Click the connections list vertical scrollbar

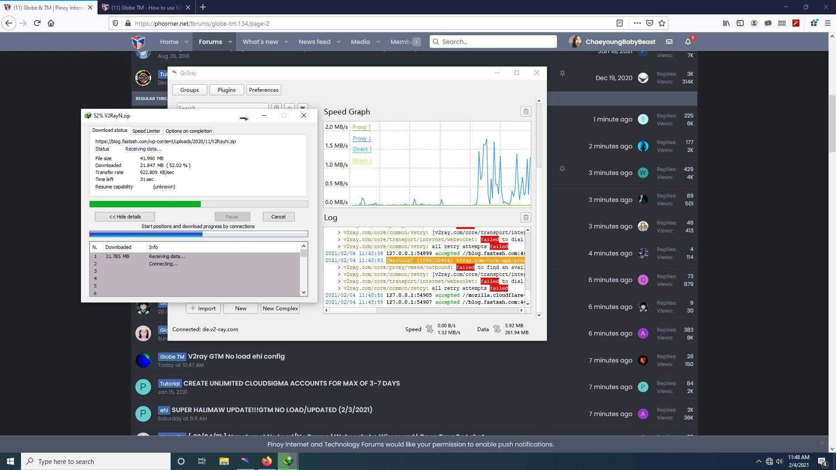click(x=303, y=270)
